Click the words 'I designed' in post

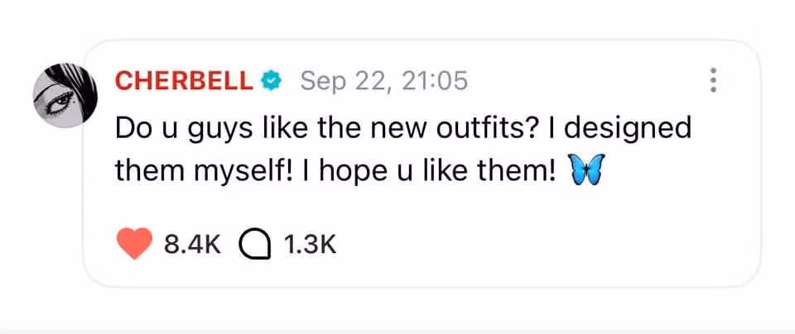click(x=627, y=129)
